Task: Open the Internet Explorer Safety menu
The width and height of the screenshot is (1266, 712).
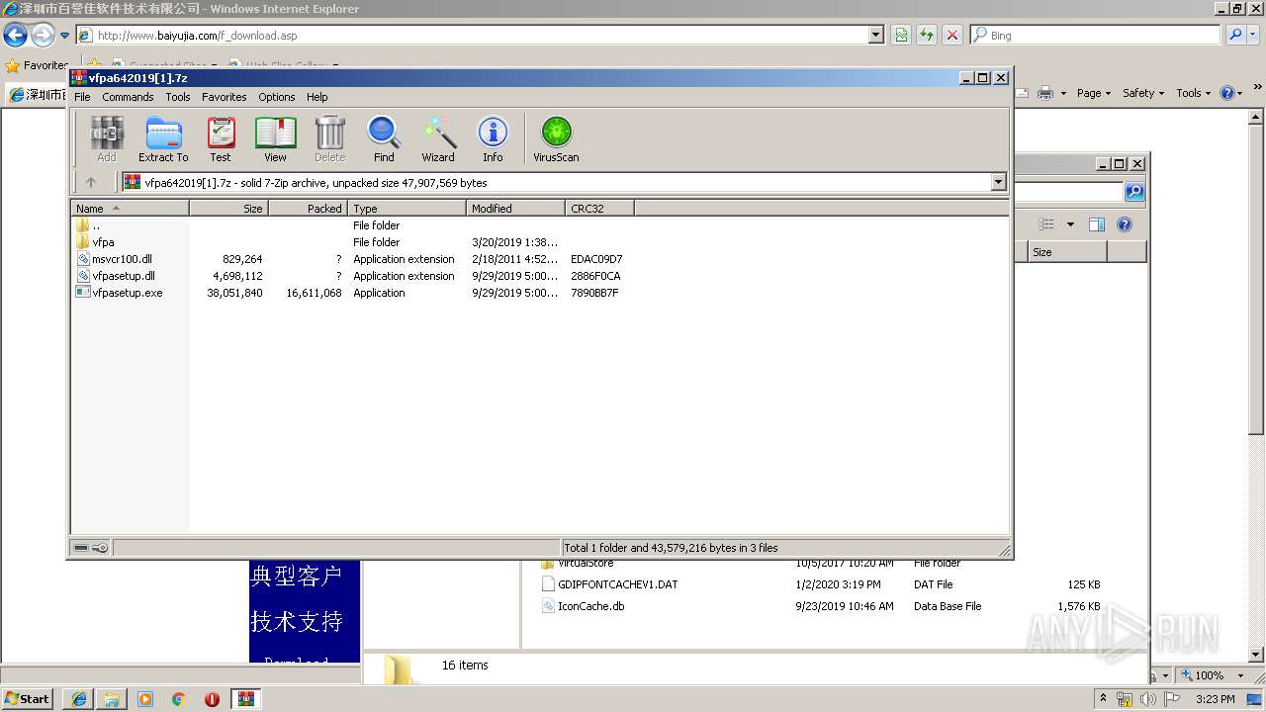Action: [x=1143, y=93]
